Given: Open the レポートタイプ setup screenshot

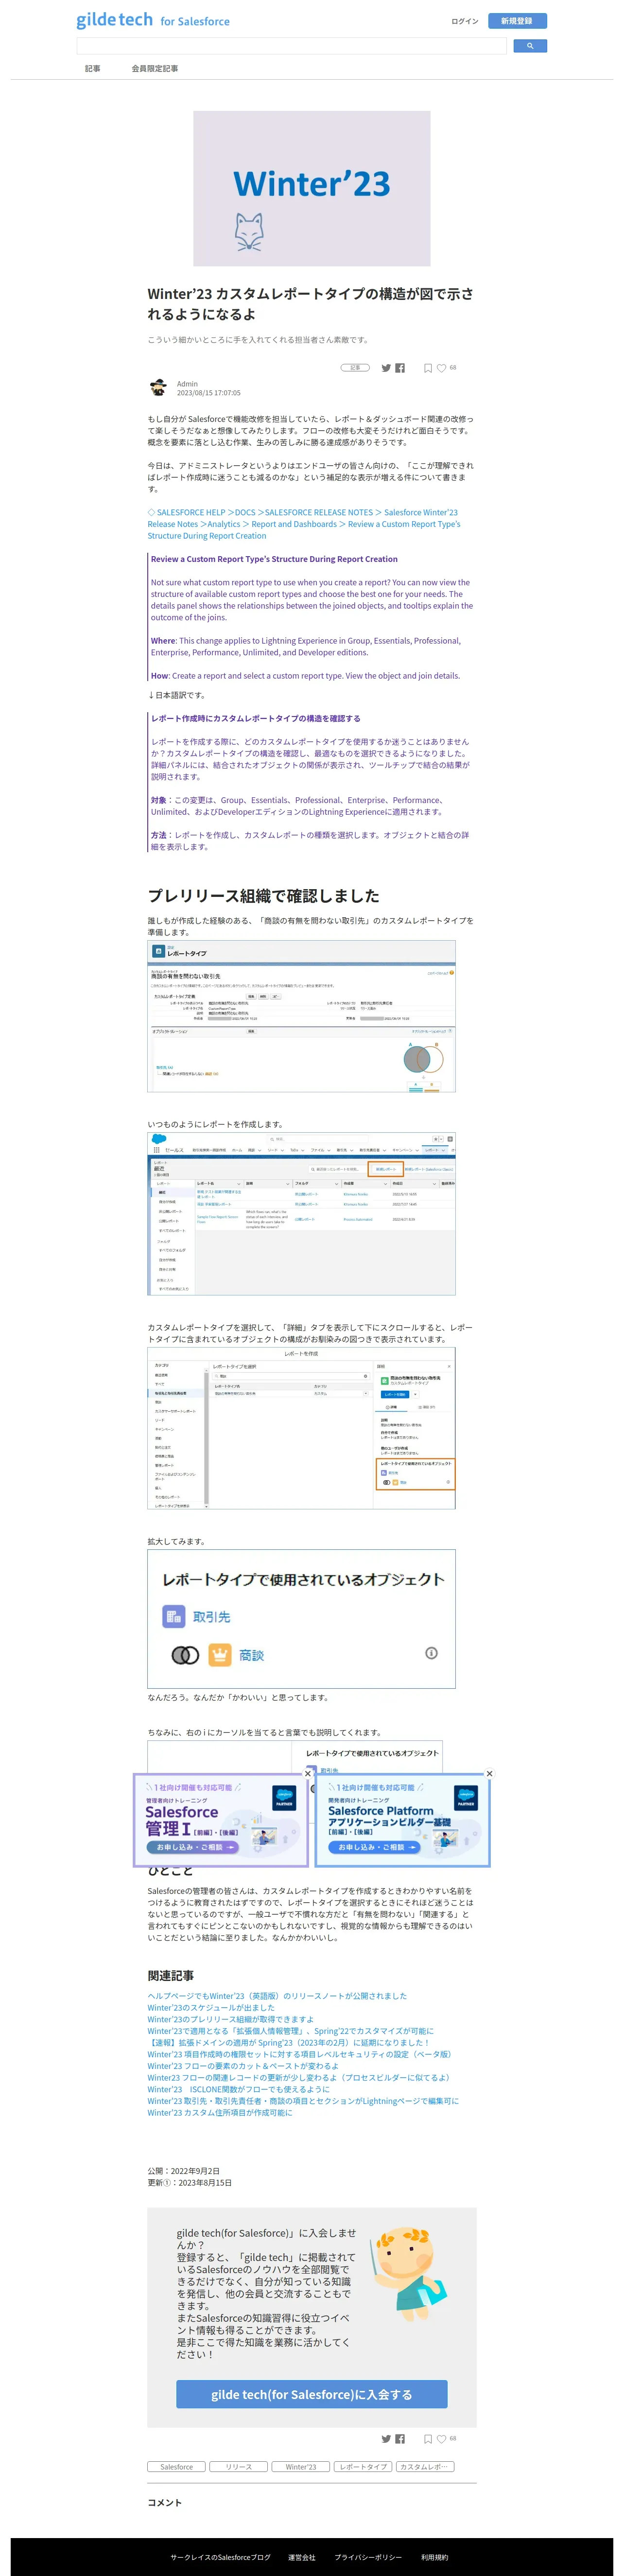Looking at the screenshot, I should 302,1016.
